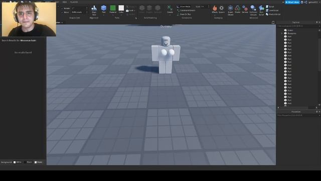This screenshot has width=321, height=181.
Task: Click the What's New button
Action: pos(292,2)
